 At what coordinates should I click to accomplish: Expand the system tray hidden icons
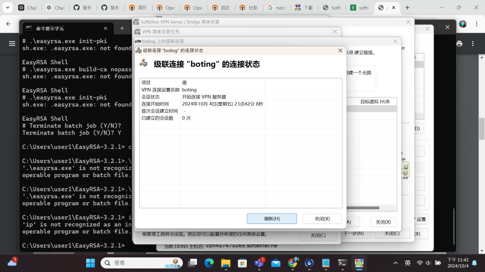[x=395, y=263]
